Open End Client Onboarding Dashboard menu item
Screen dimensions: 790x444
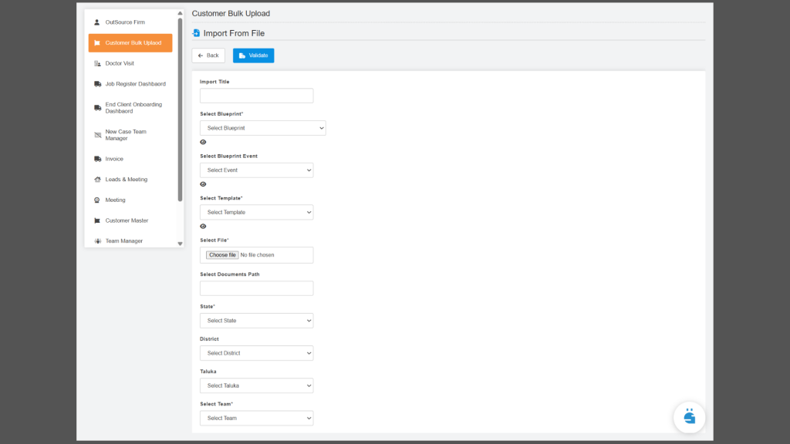tap(133, 108)
